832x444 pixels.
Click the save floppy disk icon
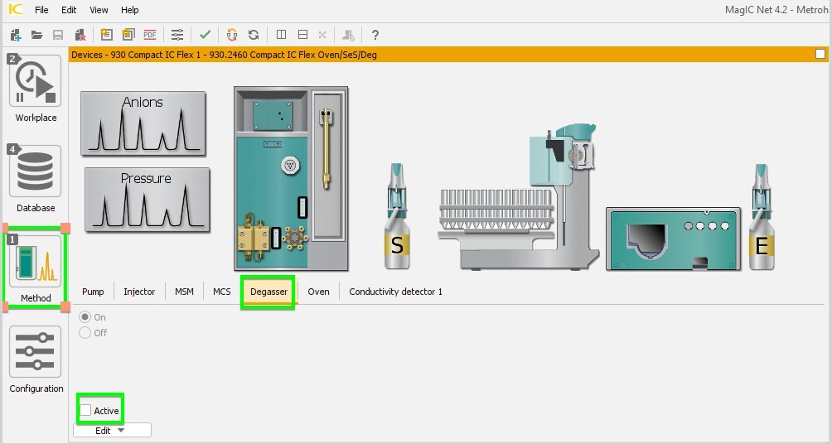[x=58, y=35]
